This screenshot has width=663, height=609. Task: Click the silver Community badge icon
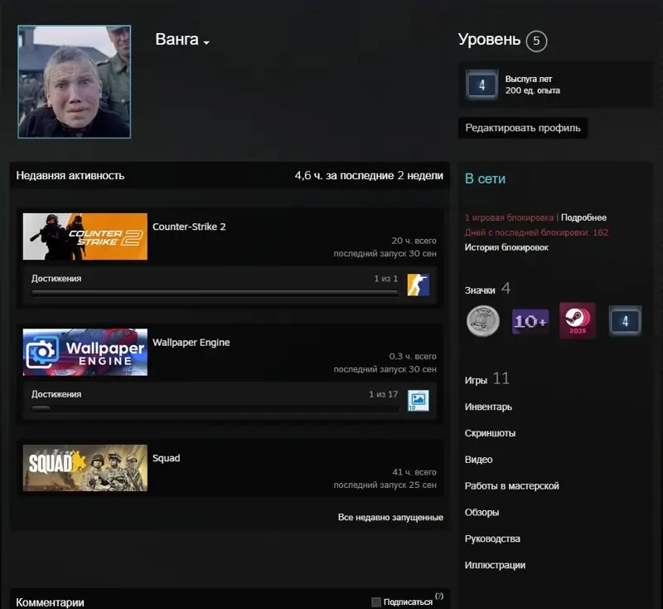pos(483,321)
